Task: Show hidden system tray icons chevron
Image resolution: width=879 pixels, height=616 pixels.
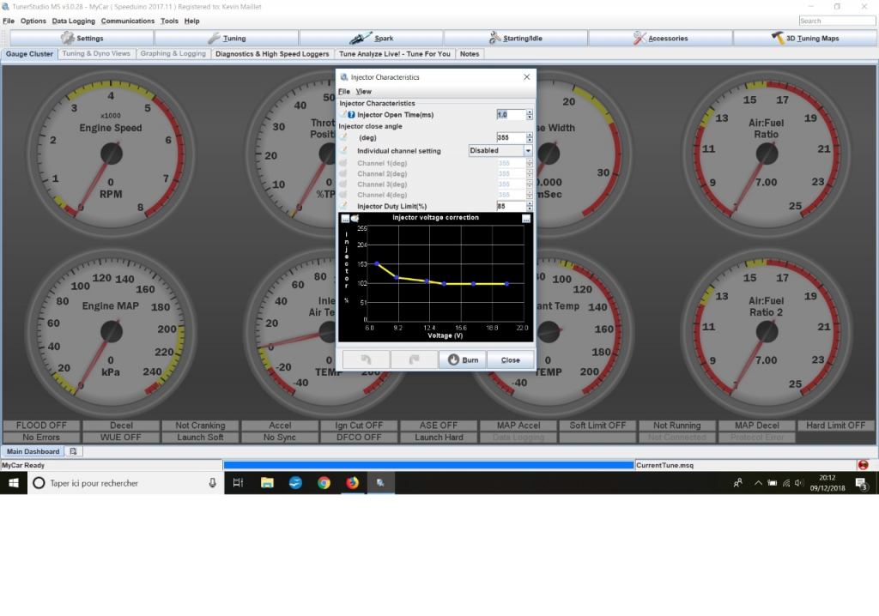Action: [x=758, y=483]
